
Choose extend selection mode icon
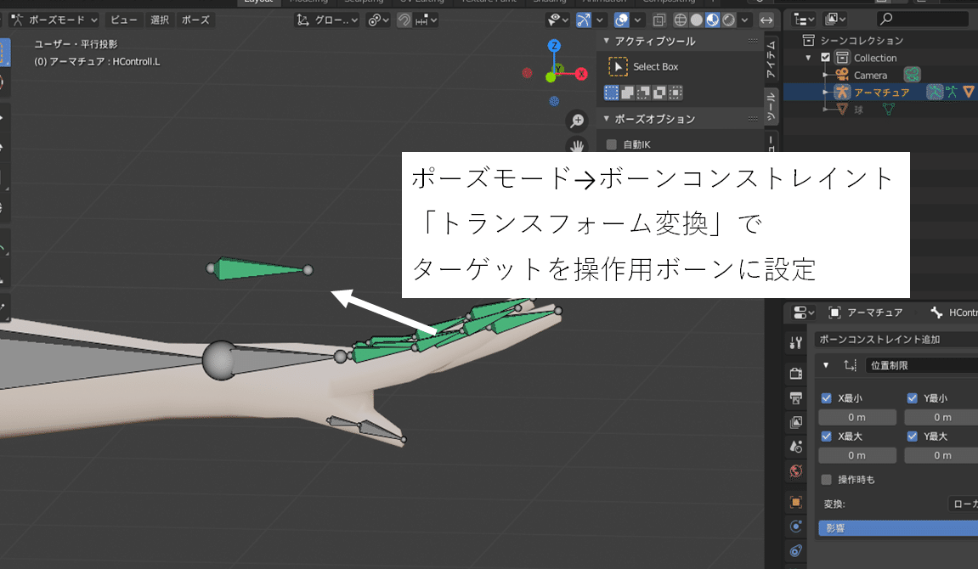(627, 93)
